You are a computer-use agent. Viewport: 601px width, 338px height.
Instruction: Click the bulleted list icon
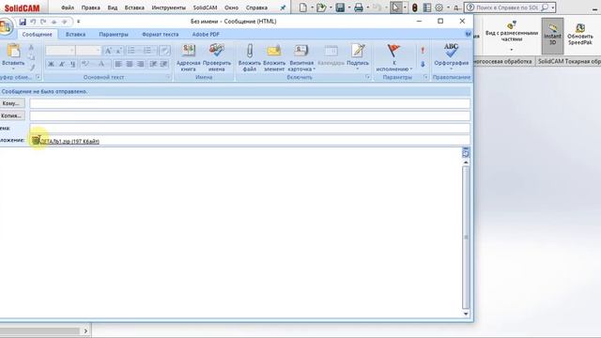coord(132,51)
